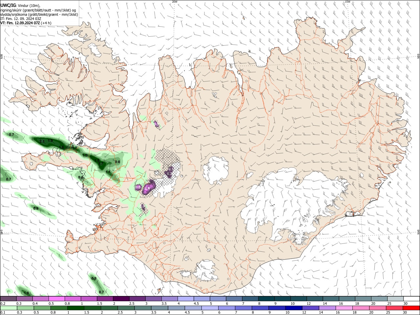The height and width of the screenshot is (315, 420).
Task: Click the 0.6 rain value on the map
Action: 81,177
